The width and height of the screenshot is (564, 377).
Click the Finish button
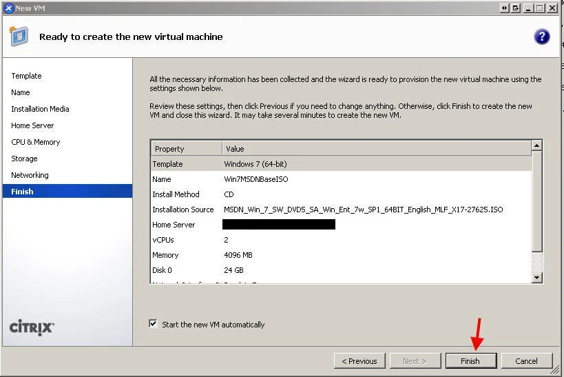tap(471, 360)
